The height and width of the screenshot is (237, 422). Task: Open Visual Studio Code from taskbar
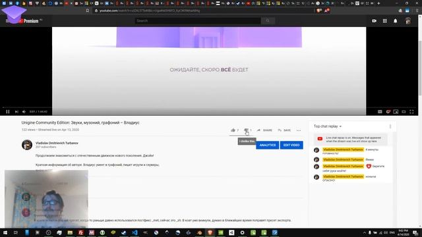pyautogui.click(x=135, y=232)
